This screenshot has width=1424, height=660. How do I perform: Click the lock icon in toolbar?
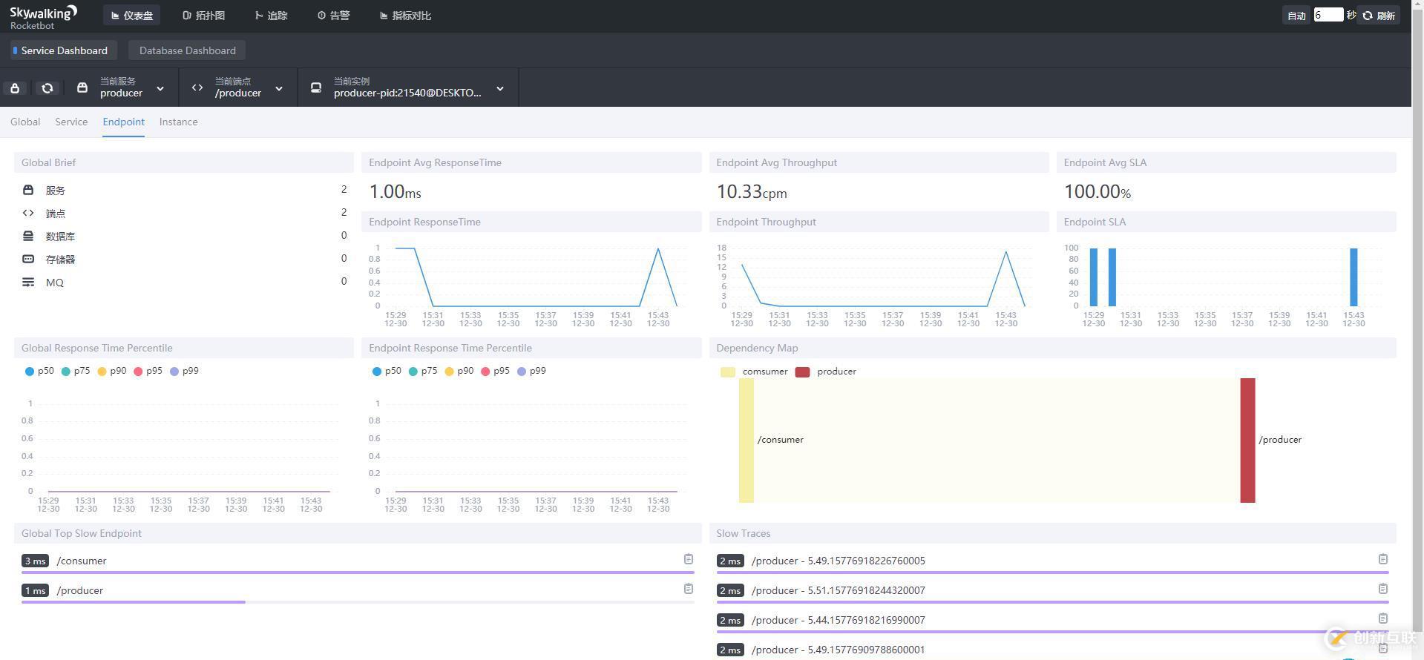pyautogui.click(x=15, y=88)
